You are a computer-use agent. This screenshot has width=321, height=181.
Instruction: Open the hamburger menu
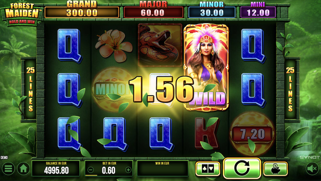[8, 169]
